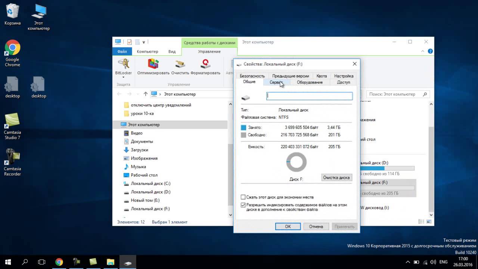Click the Поиск: Этот компьютер search box
Image resolution: width=478 pixels, height=269 pixels.
(398, 94)
